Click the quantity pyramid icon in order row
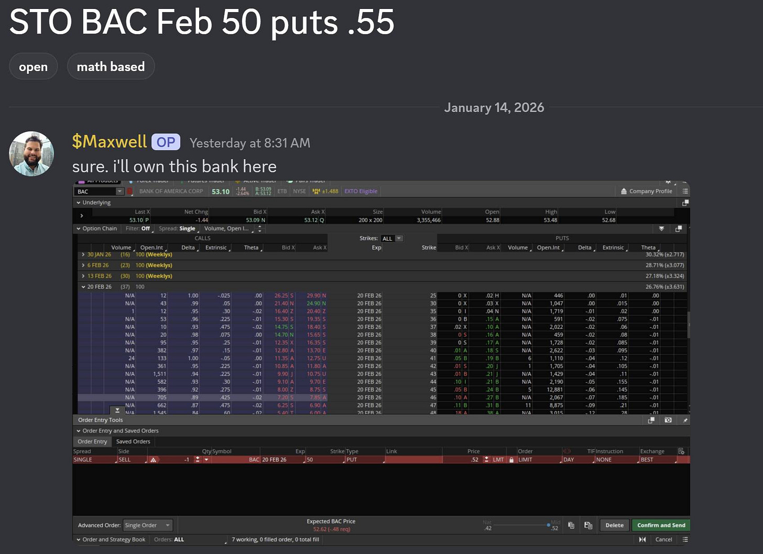Viewport: 763px width, 554px height. click(153, 460)
